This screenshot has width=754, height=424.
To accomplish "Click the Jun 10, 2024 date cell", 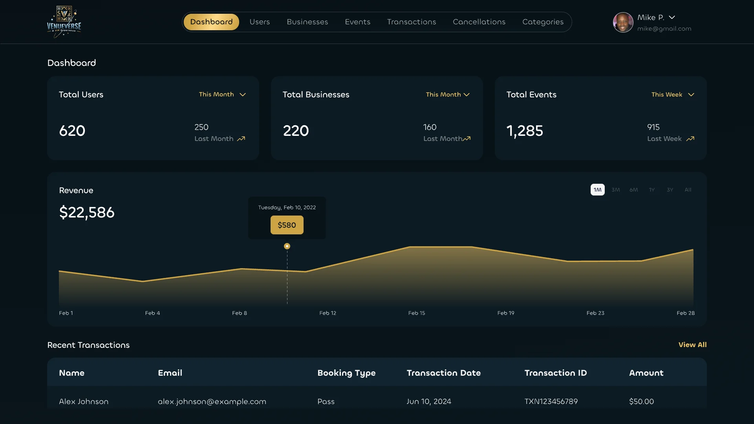I will pos(429,402).
